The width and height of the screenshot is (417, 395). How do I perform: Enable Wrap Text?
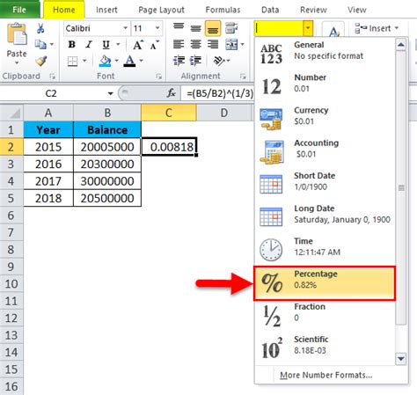coord(231,28)
